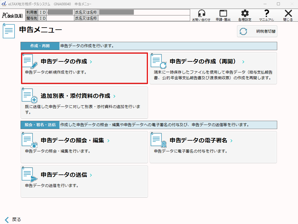Click chevron next to 申告データの照会・編集
The image size is (298, 224).
[x=108, y=141]
